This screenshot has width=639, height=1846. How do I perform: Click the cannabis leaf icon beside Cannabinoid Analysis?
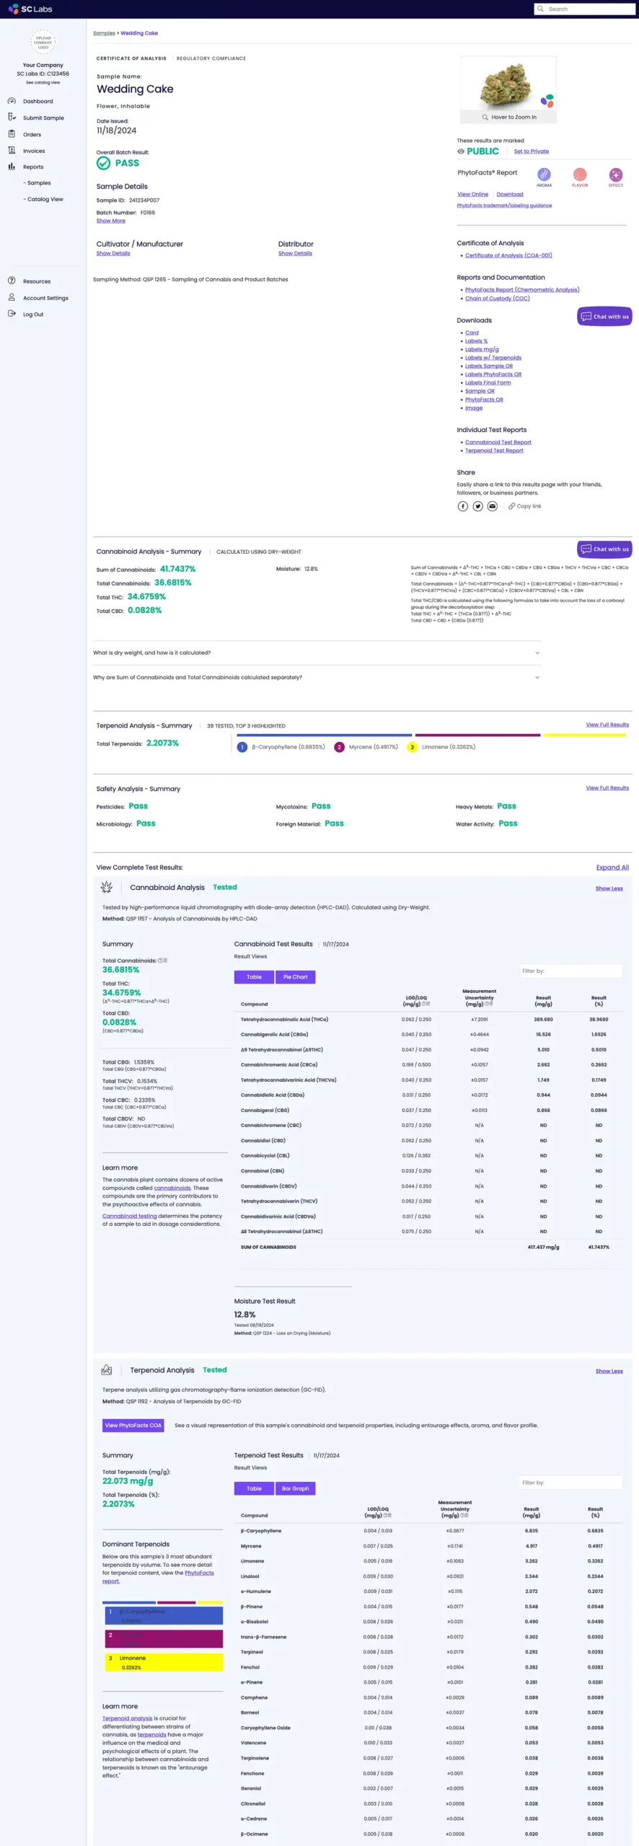point(107,887)
